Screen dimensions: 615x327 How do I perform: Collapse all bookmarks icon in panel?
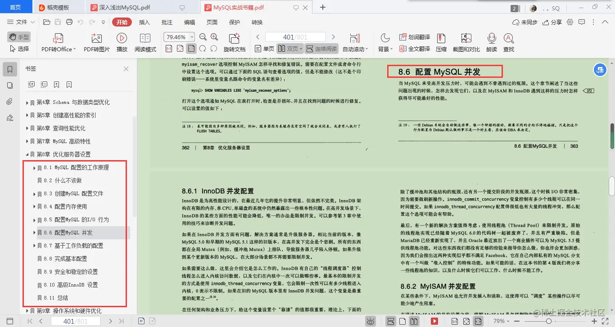coord(44,84)
